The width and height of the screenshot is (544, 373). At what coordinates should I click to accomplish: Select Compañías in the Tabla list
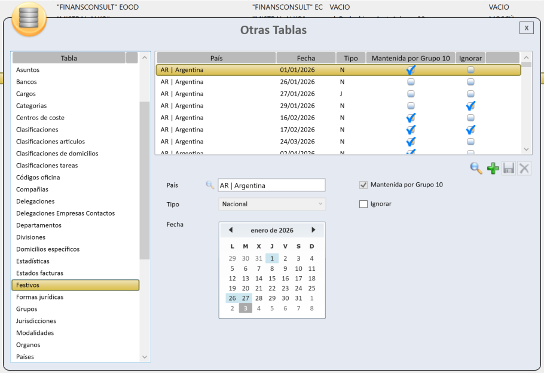32,189
